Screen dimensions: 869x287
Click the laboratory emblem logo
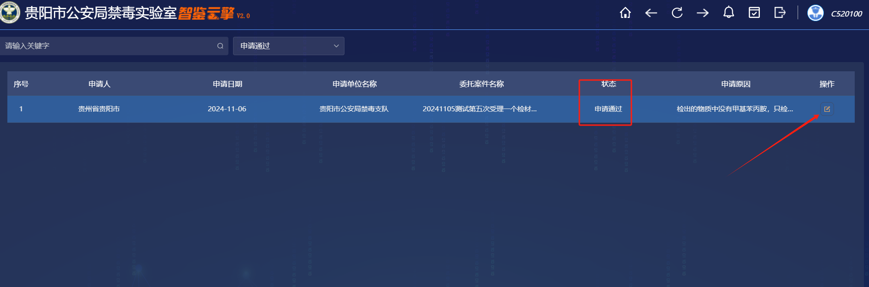[x=10, y=12]
